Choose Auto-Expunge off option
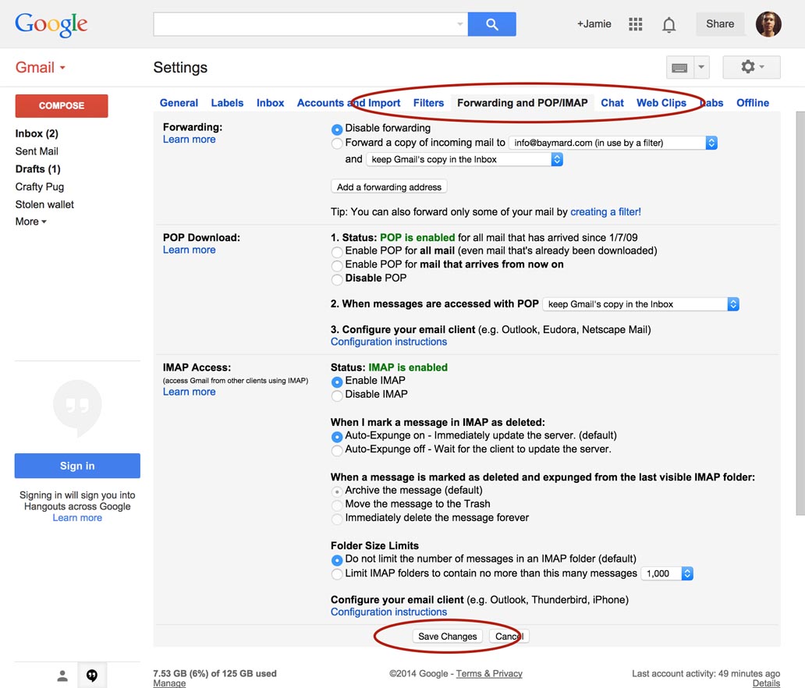Viewport: 805px width, 688px height. click(x=337, y=450)
